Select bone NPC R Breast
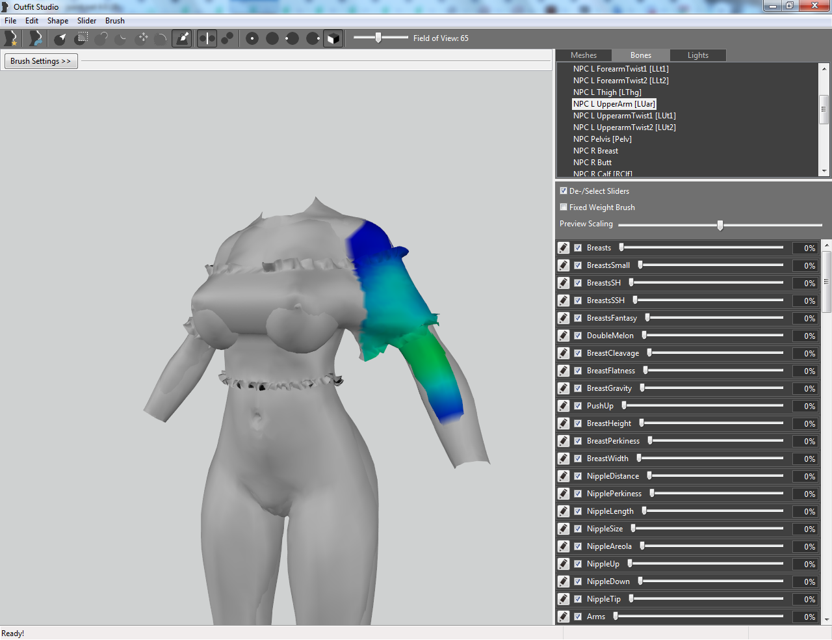 click(595, 151)
